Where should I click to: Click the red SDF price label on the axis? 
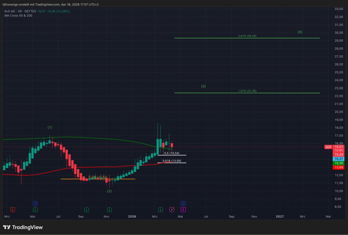pyautogui.click(x=328, y=147)
